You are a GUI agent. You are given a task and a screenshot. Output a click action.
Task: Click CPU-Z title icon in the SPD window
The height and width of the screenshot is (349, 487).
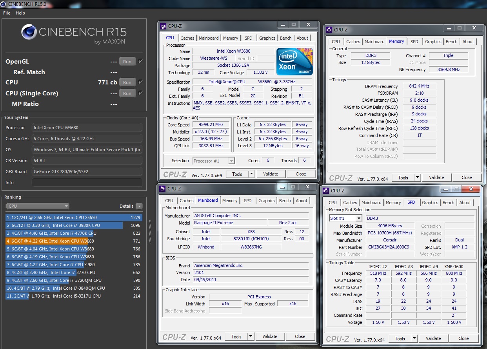327,191
